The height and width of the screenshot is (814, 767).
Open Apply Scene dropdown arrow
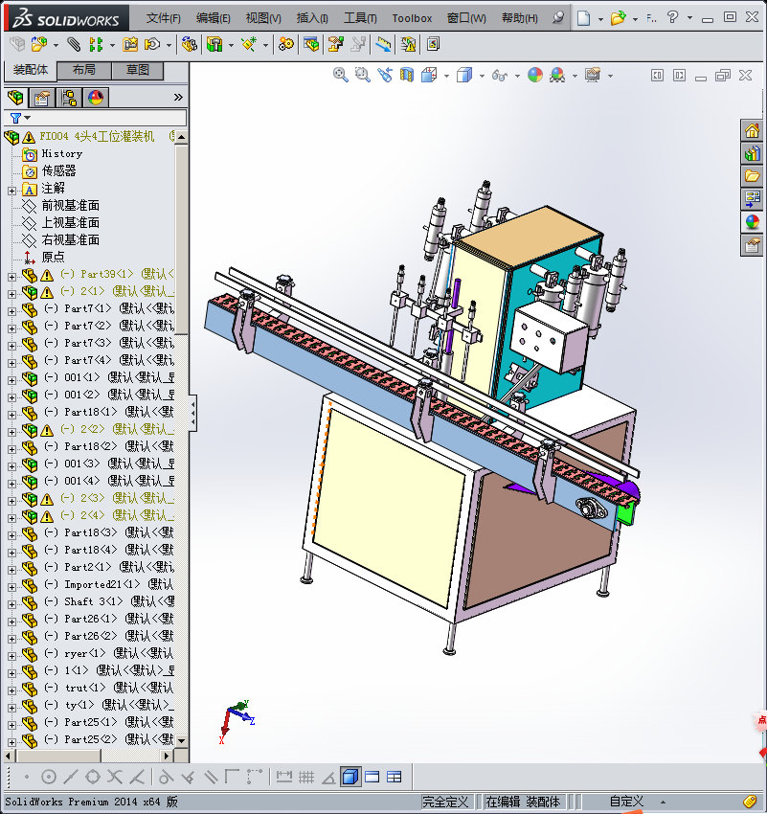(575, 76)
